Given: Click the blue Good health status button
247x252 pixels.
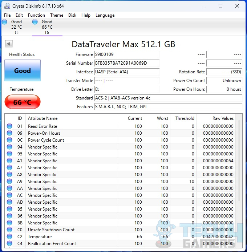Looking at the screenshot, I should [23, 70].
